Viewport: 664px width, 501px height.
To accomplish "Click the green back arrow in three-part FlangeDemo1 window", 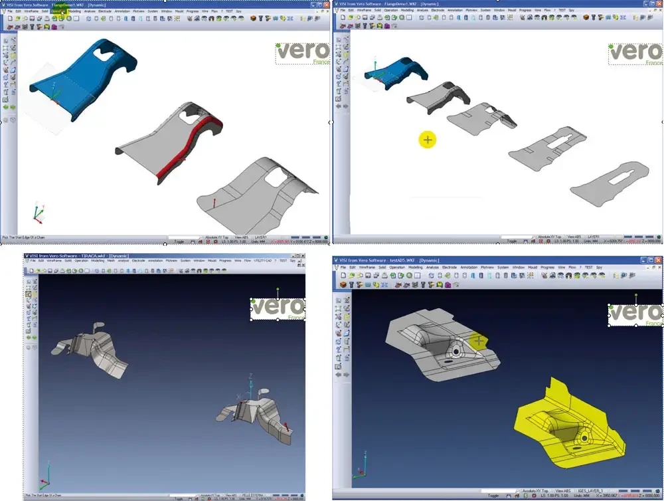I will 6,107.
